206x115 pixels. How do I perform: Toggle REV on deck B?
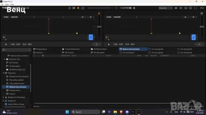pyautogui.click(x=133, y=44)
